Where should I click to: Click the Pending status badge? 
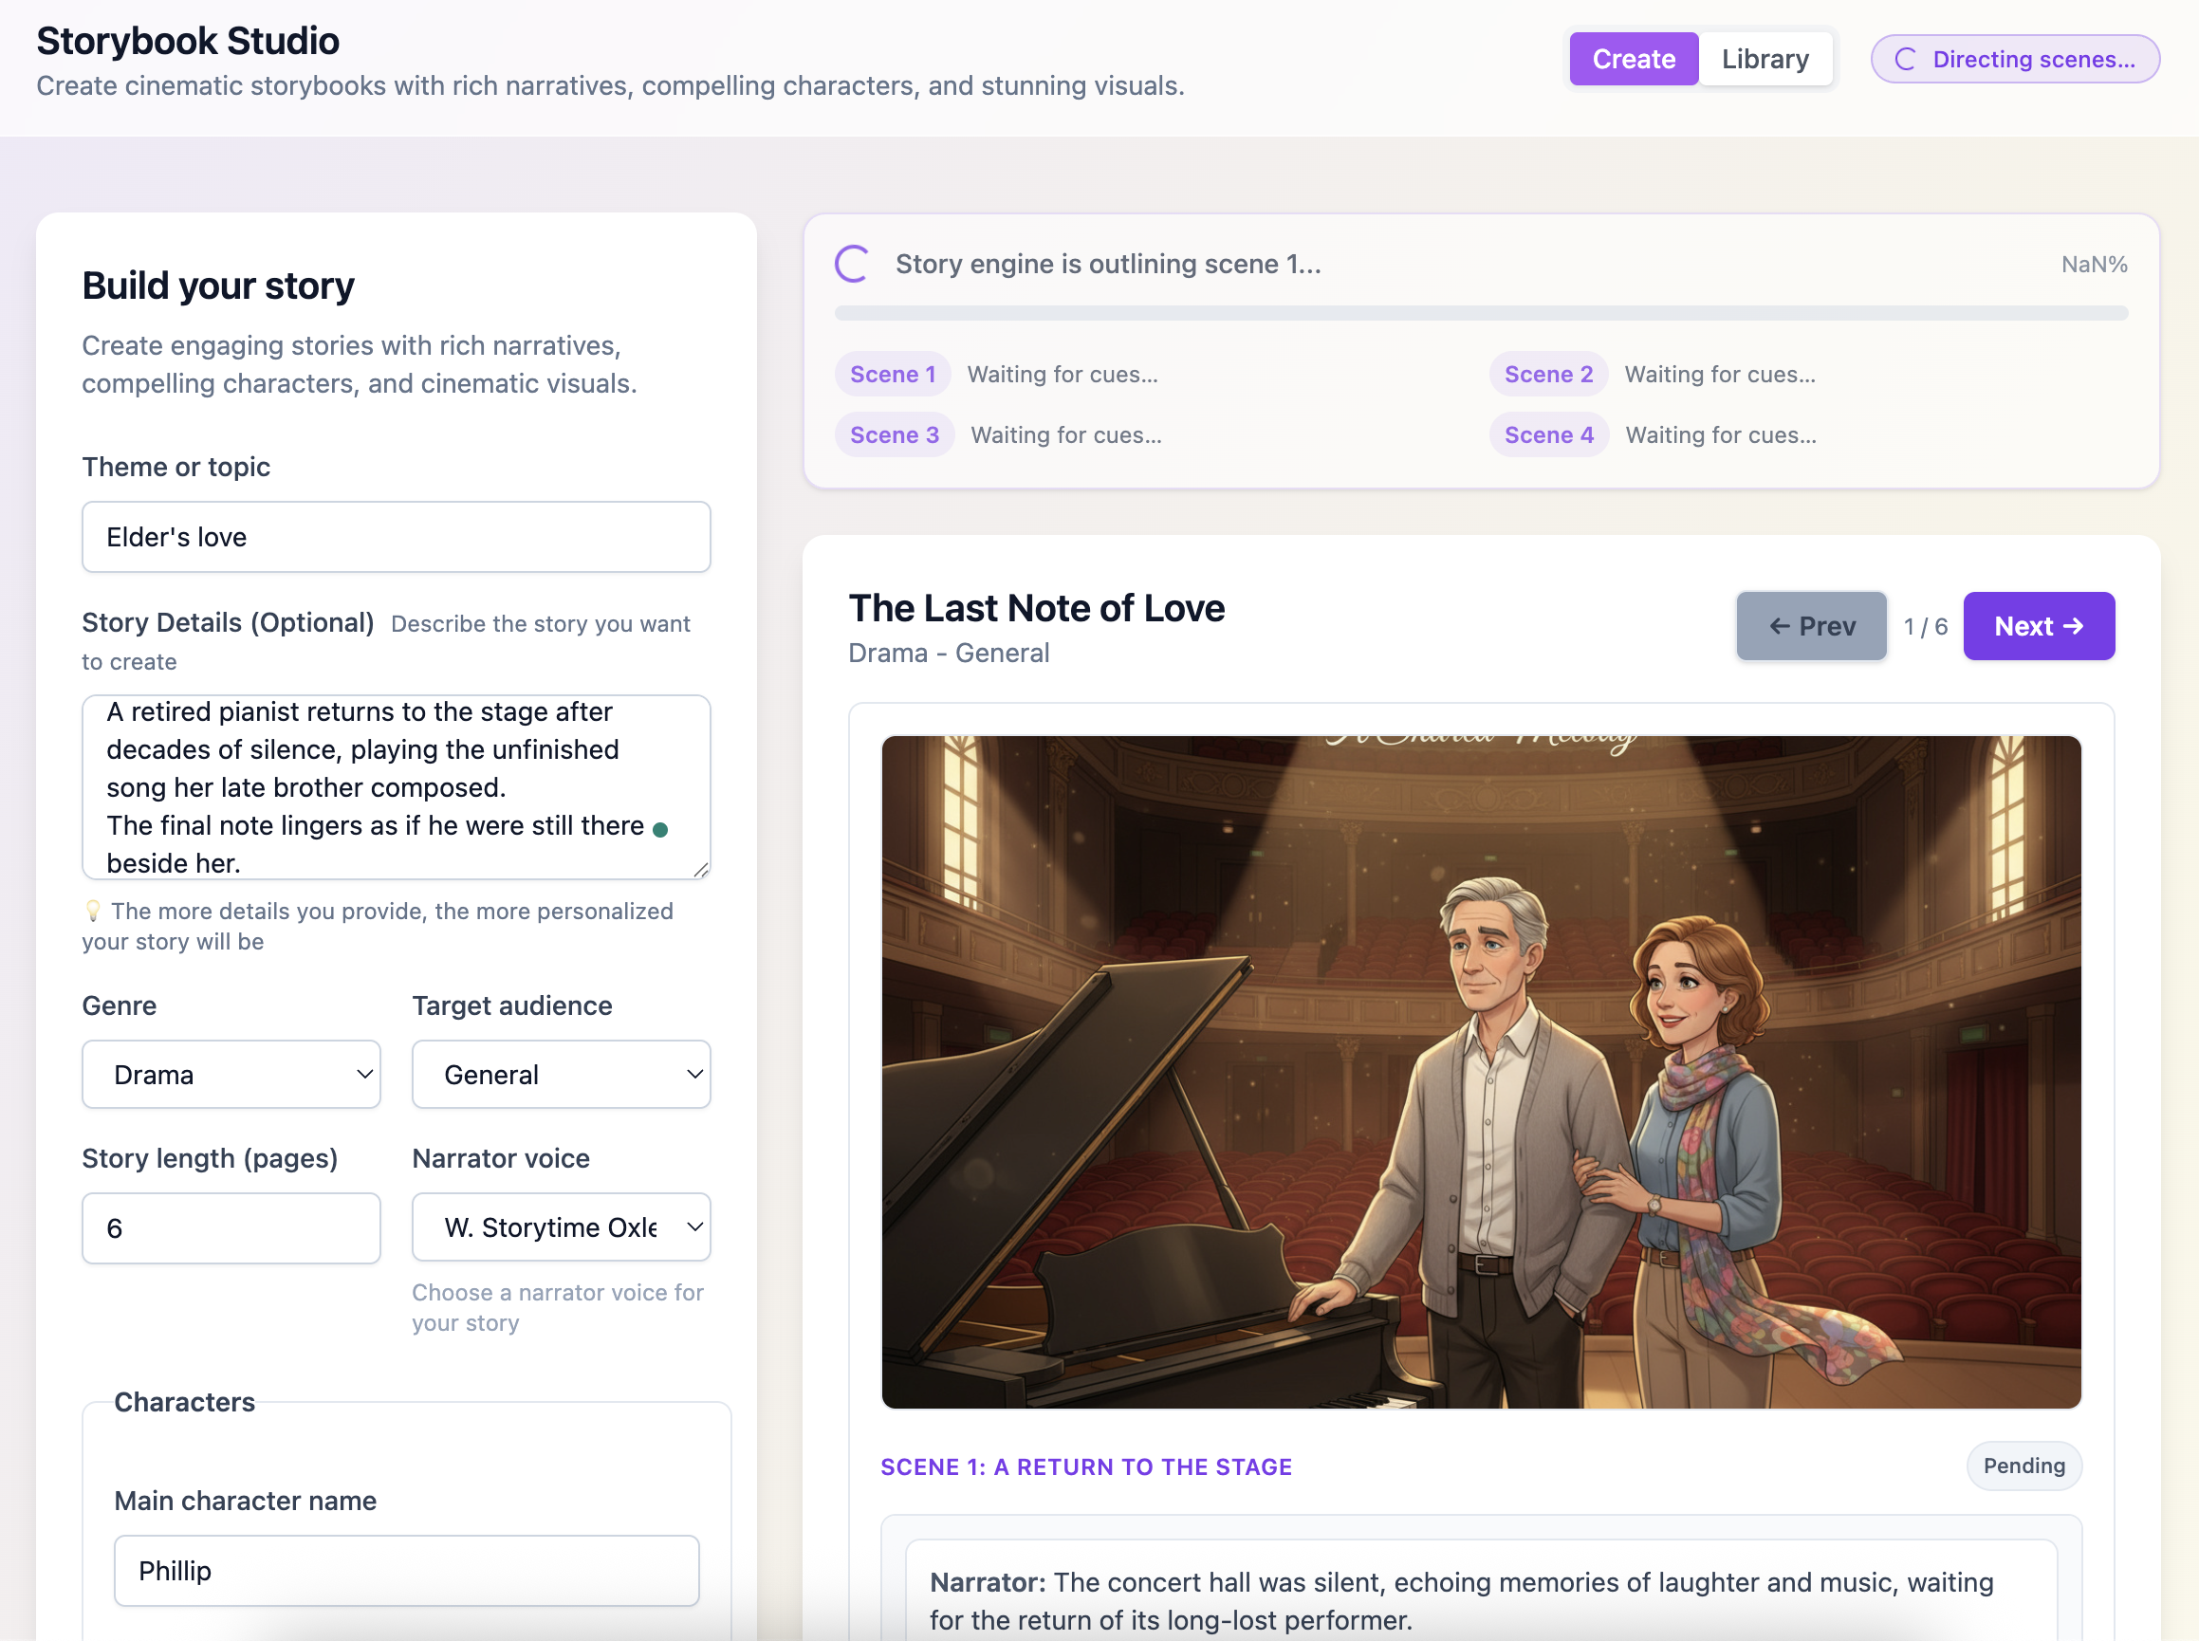click(x=2023, y=1466)
